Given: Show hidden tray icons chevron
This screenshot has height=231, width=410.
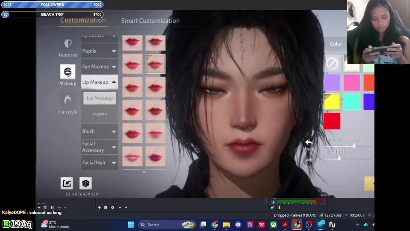Looking at the screenshot, I should (x=357, y=225).
